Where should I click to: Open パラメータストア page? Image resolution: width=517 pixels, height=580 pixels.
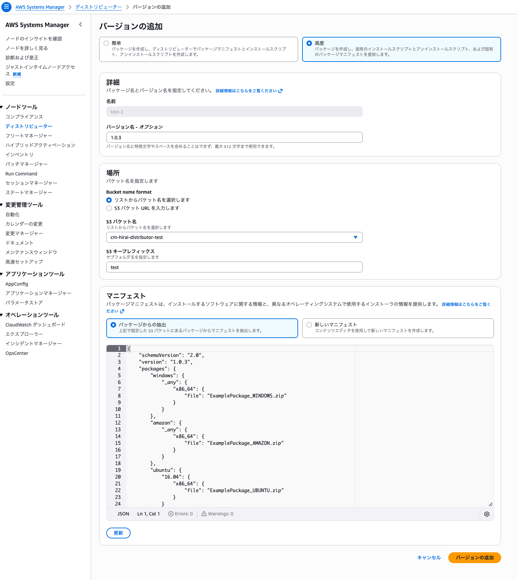[24, 303]
